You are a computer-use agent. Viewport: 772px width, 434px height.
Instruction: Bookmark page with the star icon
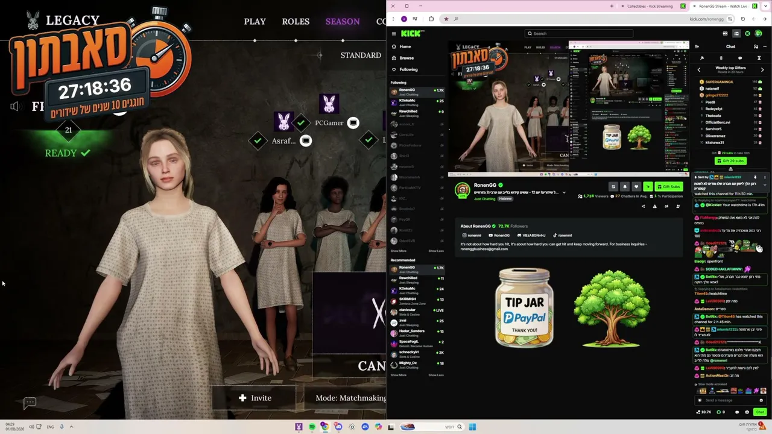[446, 19]
